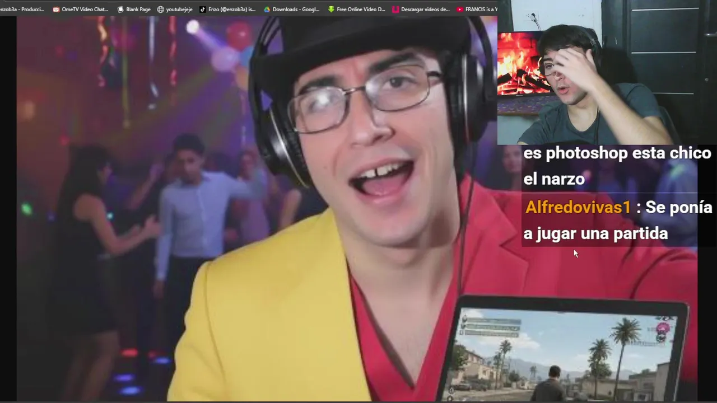Click the green download arrow favicon
The width and height of the screenshot is (717, 403).
332,9
